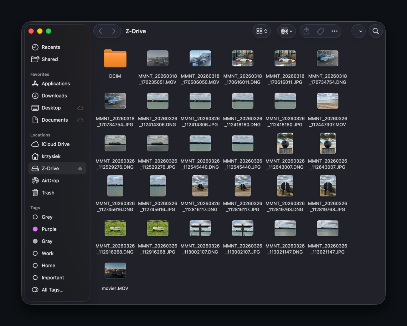Screen dimensions: 407x326
Task: Open the more actions ellipsis menu
Action: pos(334,31)
